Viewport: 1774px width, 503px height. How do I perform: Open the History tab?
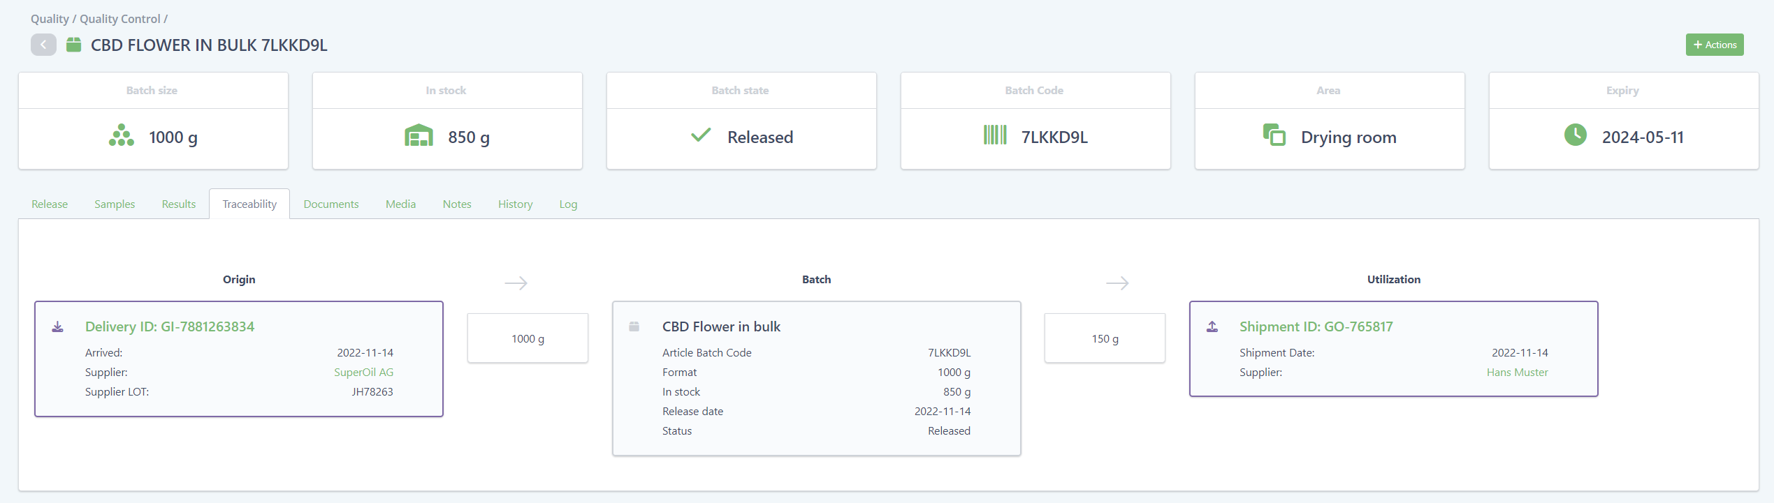coord(515,204)
